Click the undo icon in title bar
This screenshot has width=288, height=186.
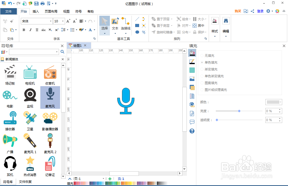[x=10, y=3]
